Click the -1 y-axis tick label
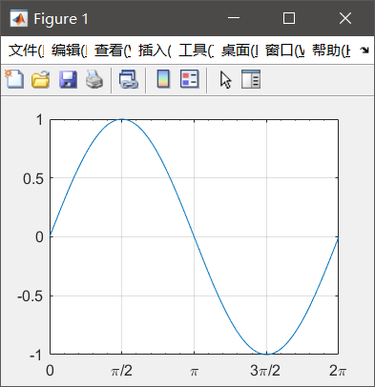The image size is (375, 387). (35, 355)
